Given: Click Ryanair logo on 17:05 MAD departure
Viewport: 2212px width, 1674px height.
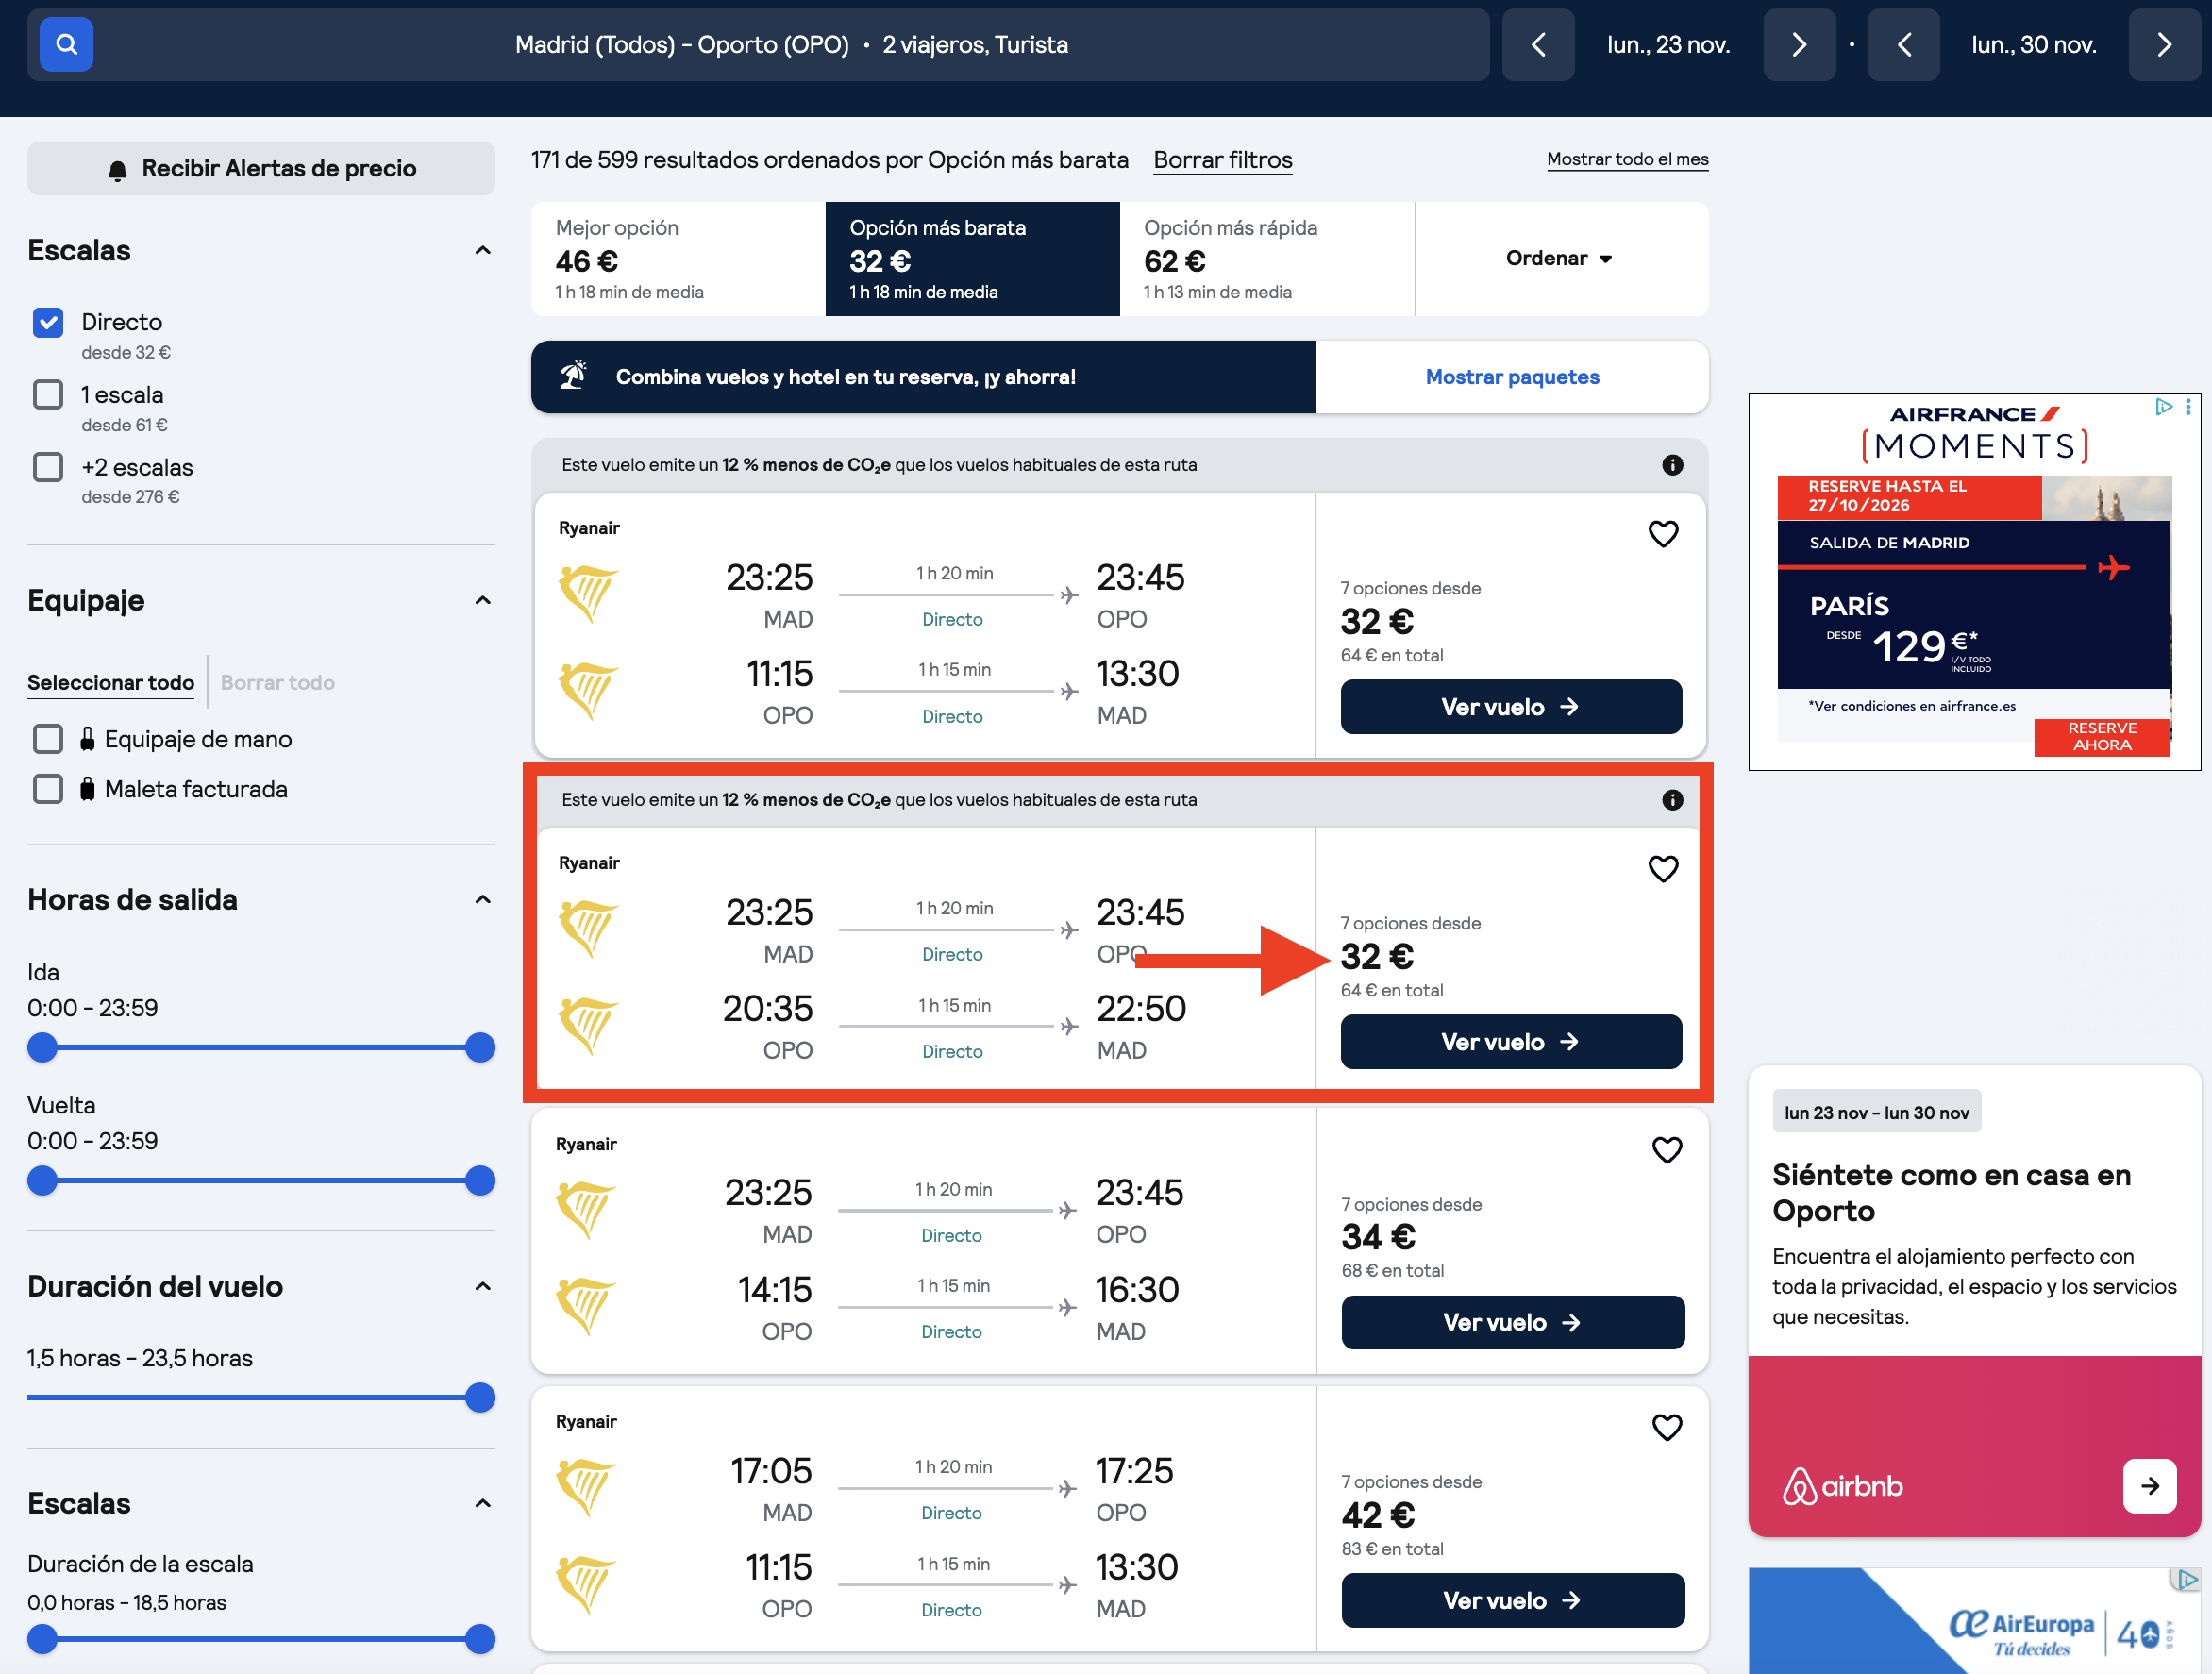Looking at the screenshot, I should click(x=587, y=1487).
